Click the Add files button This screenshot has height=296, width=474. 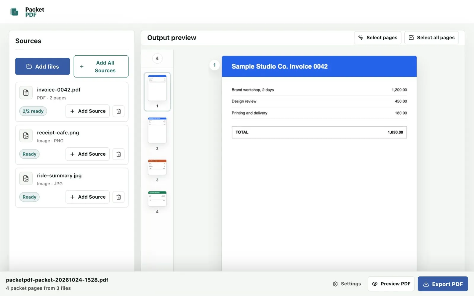[x=43, y=66]
